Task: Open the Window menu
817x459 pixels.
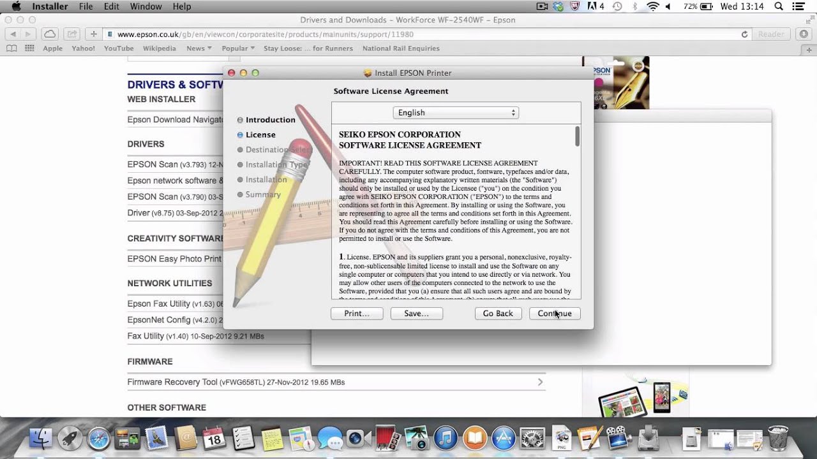Action: coord(146,6)
